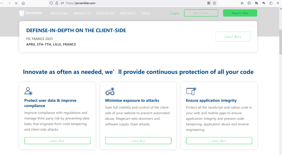Open the PRODUCTS menu

tap(82, 13)
